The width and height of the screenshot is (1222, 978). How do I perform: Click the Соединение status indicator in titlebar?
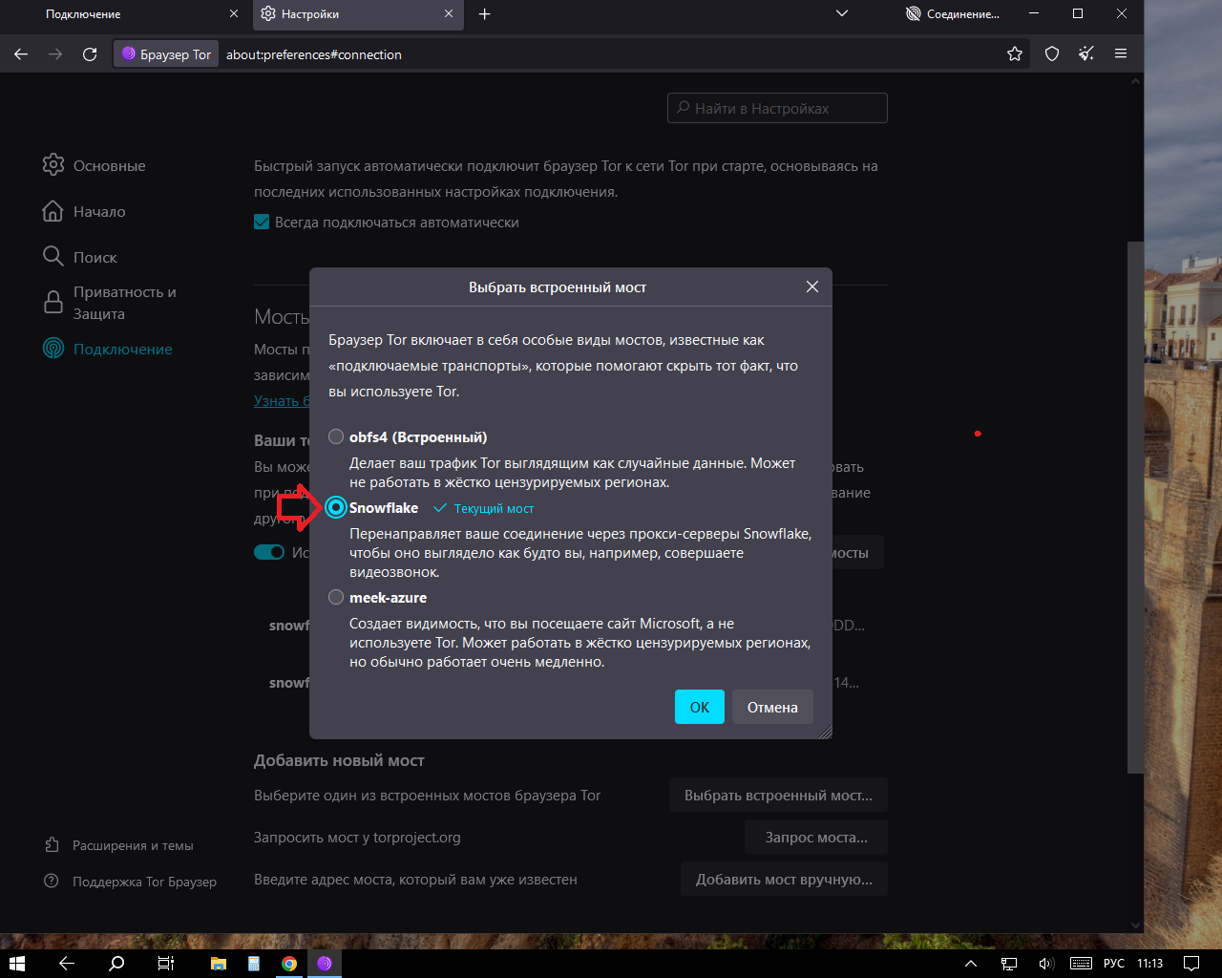[x=953, y=14]
